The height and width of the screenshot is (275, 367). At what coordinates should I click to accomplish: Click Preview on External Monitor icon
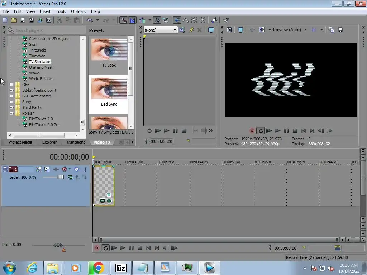click(x=240, y=30)
